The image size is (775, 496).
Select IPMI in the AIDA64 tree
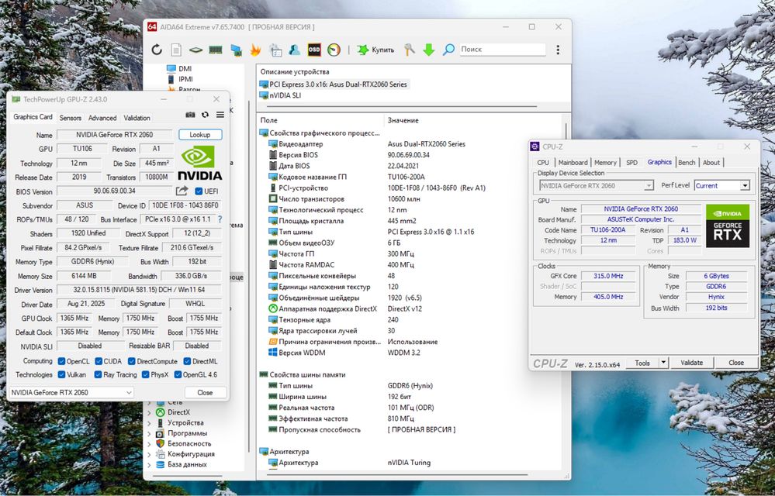(185, 79)
